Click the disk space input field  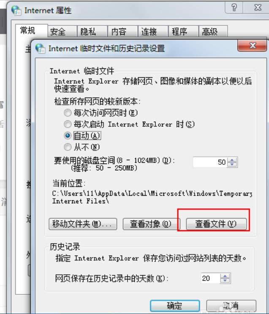pos(210,162)
